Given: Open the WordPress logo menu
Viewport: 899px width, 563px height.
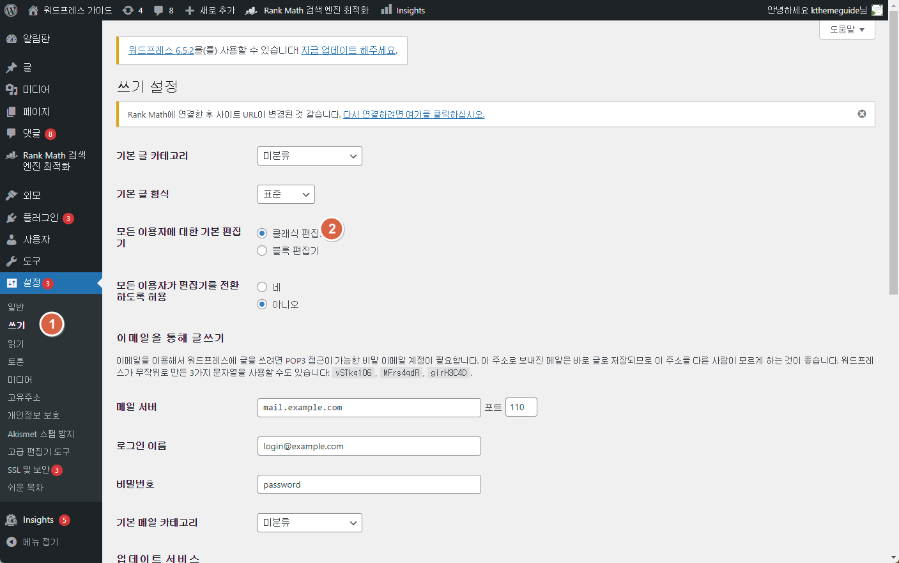Looking at the screenshot, I should pos(12,10).
